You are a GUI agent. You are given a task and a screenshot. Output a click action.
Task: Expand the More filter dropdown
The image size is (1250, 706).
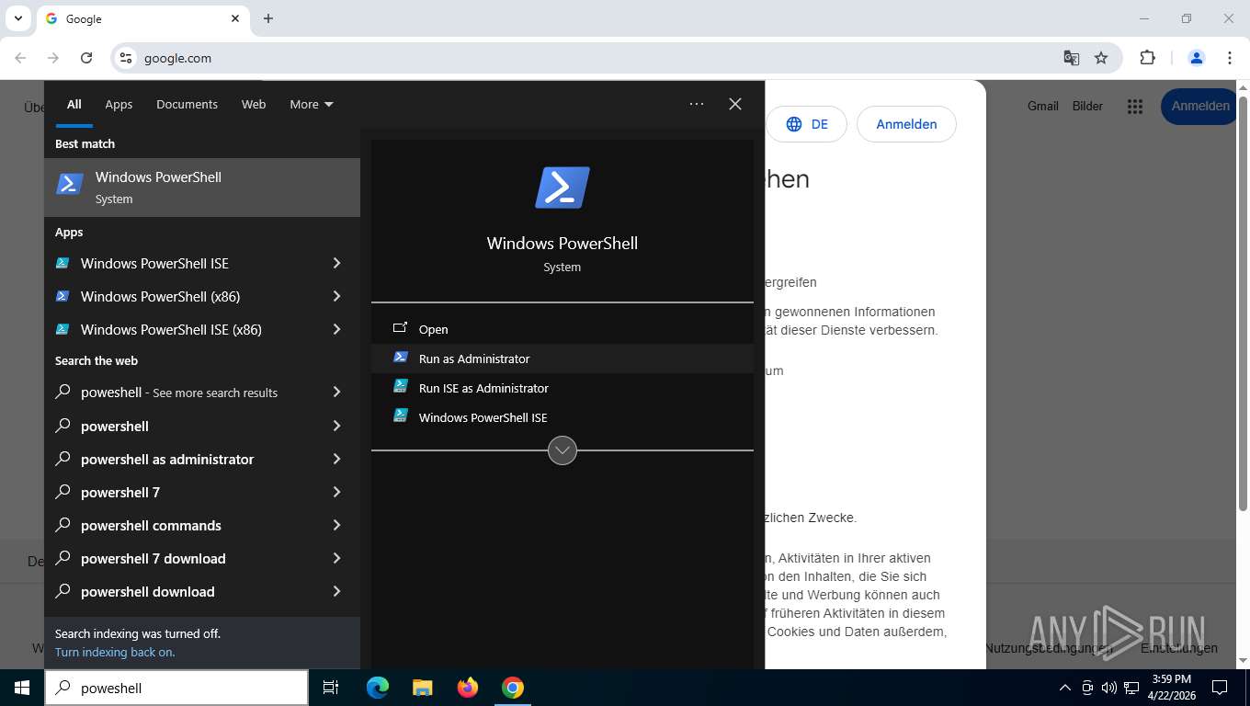click(x=312, y=104)
